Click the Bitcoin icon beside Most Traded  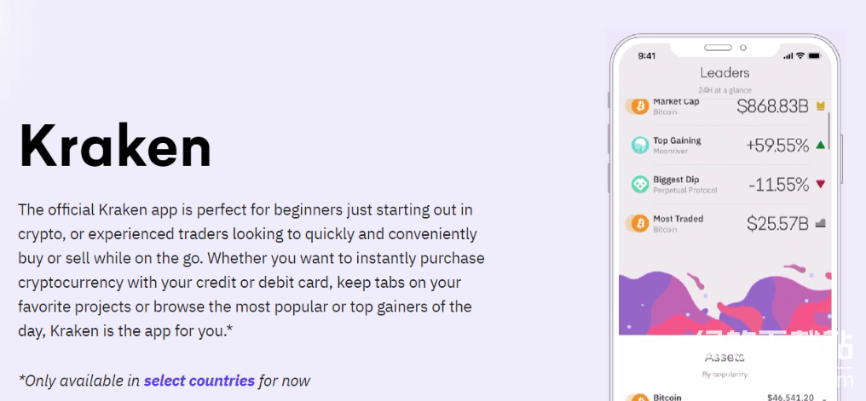[639, 223]
